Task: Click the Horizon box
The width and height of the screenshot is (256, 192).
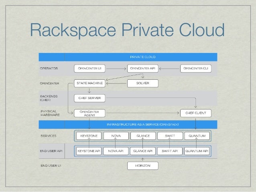Action: tap(143, 166)
